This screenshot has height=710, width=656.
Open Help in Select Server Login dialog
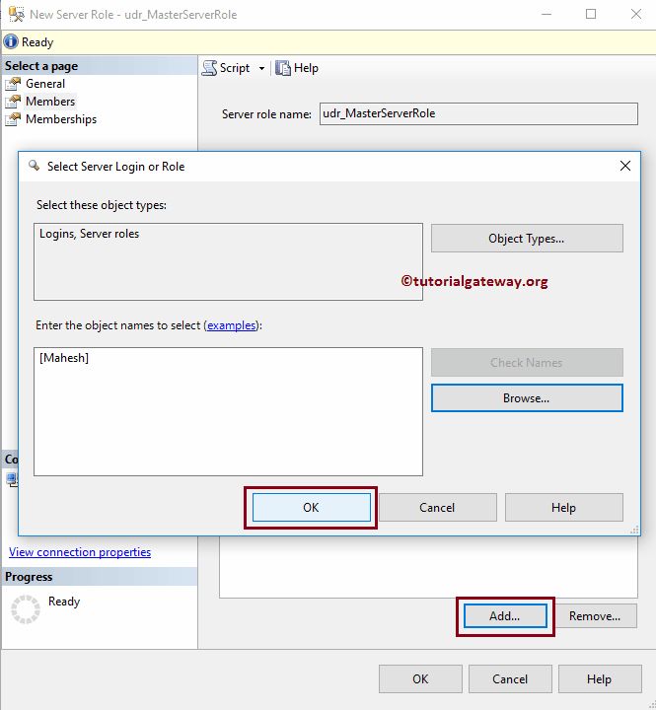click(x=564, y=508)
